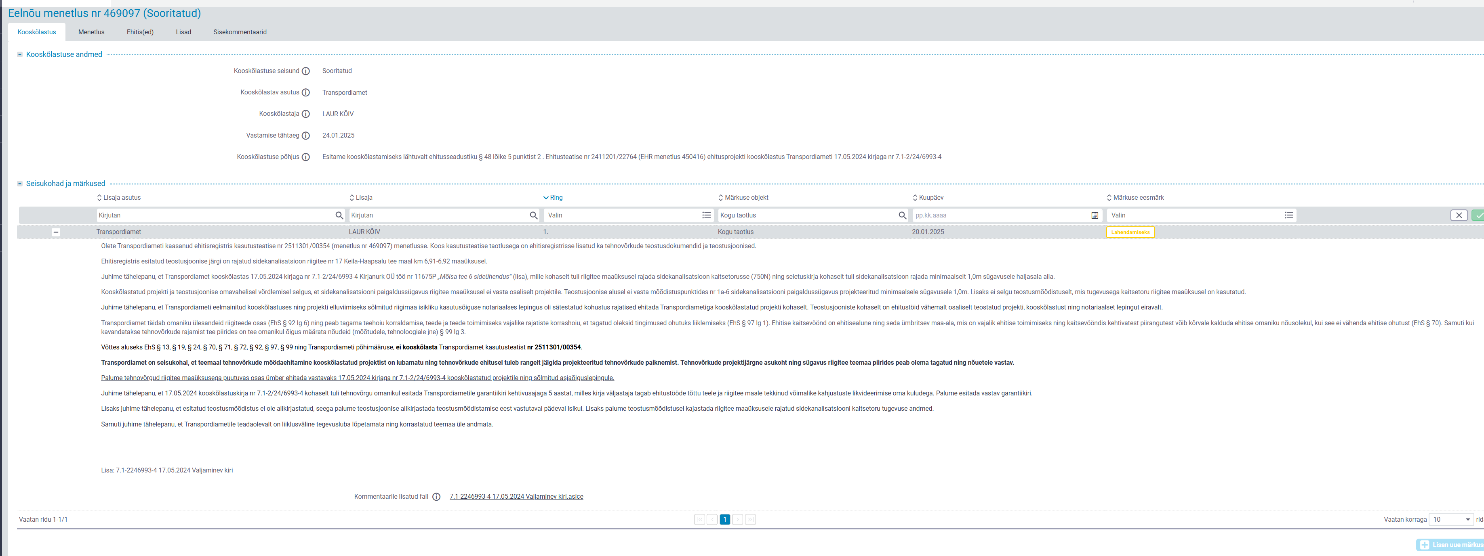
Task: Sort table by Lisaja asutus column
Action: point(119,197)
